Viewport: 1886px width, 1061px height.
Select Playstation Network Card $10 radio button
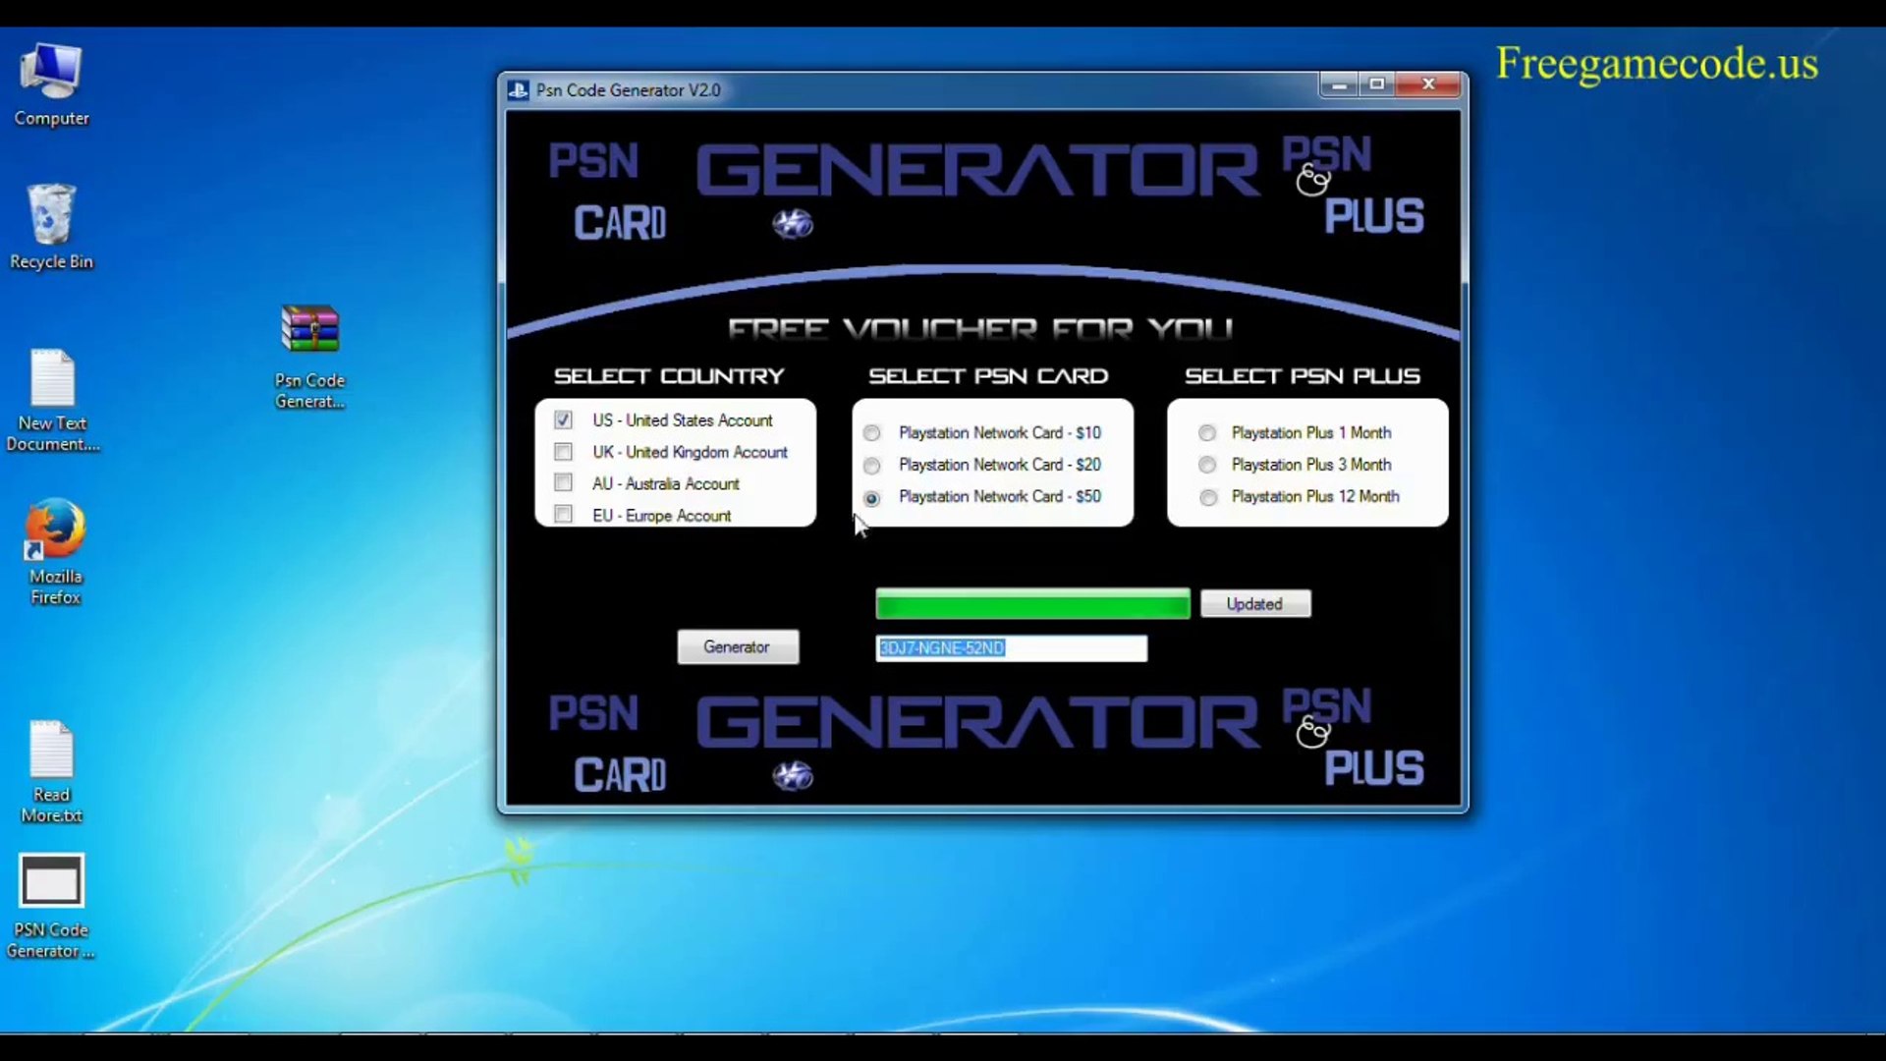870,432
